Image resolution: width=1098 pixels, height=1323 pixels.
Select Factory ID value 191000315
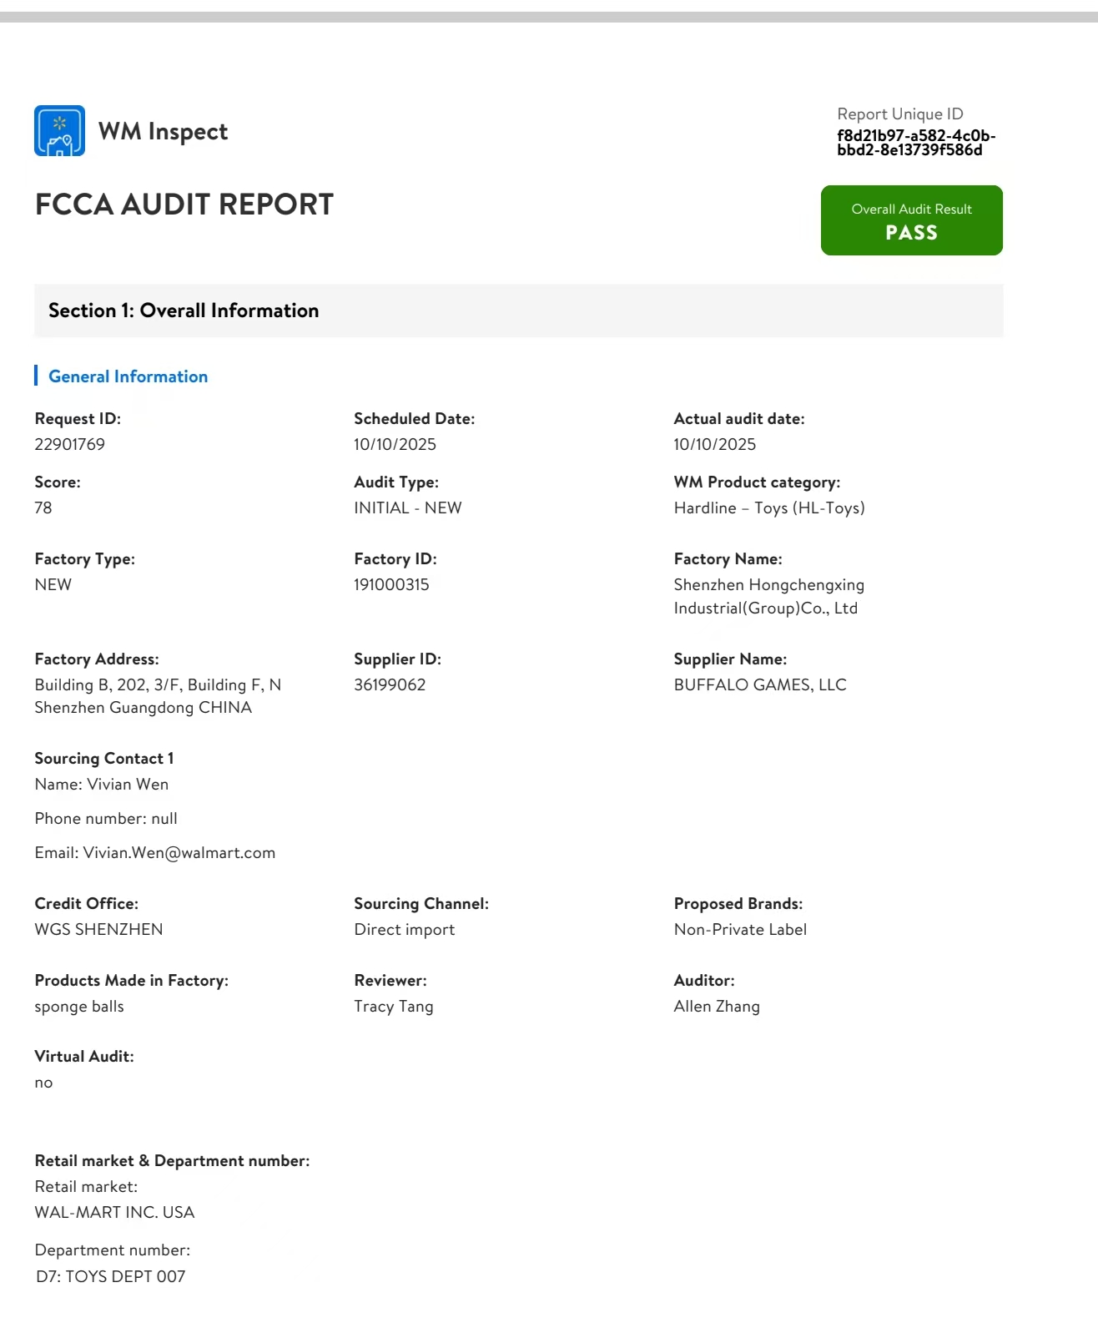(391, 584)
